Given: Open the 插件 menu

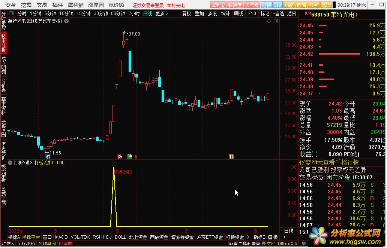Looking at the screenshot, I should click(x=58, y=5).
